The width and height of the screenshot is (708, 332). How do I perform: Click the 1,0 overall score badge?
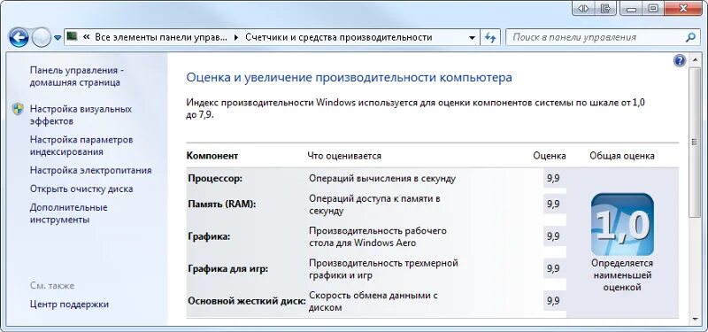tap(622, 224)
